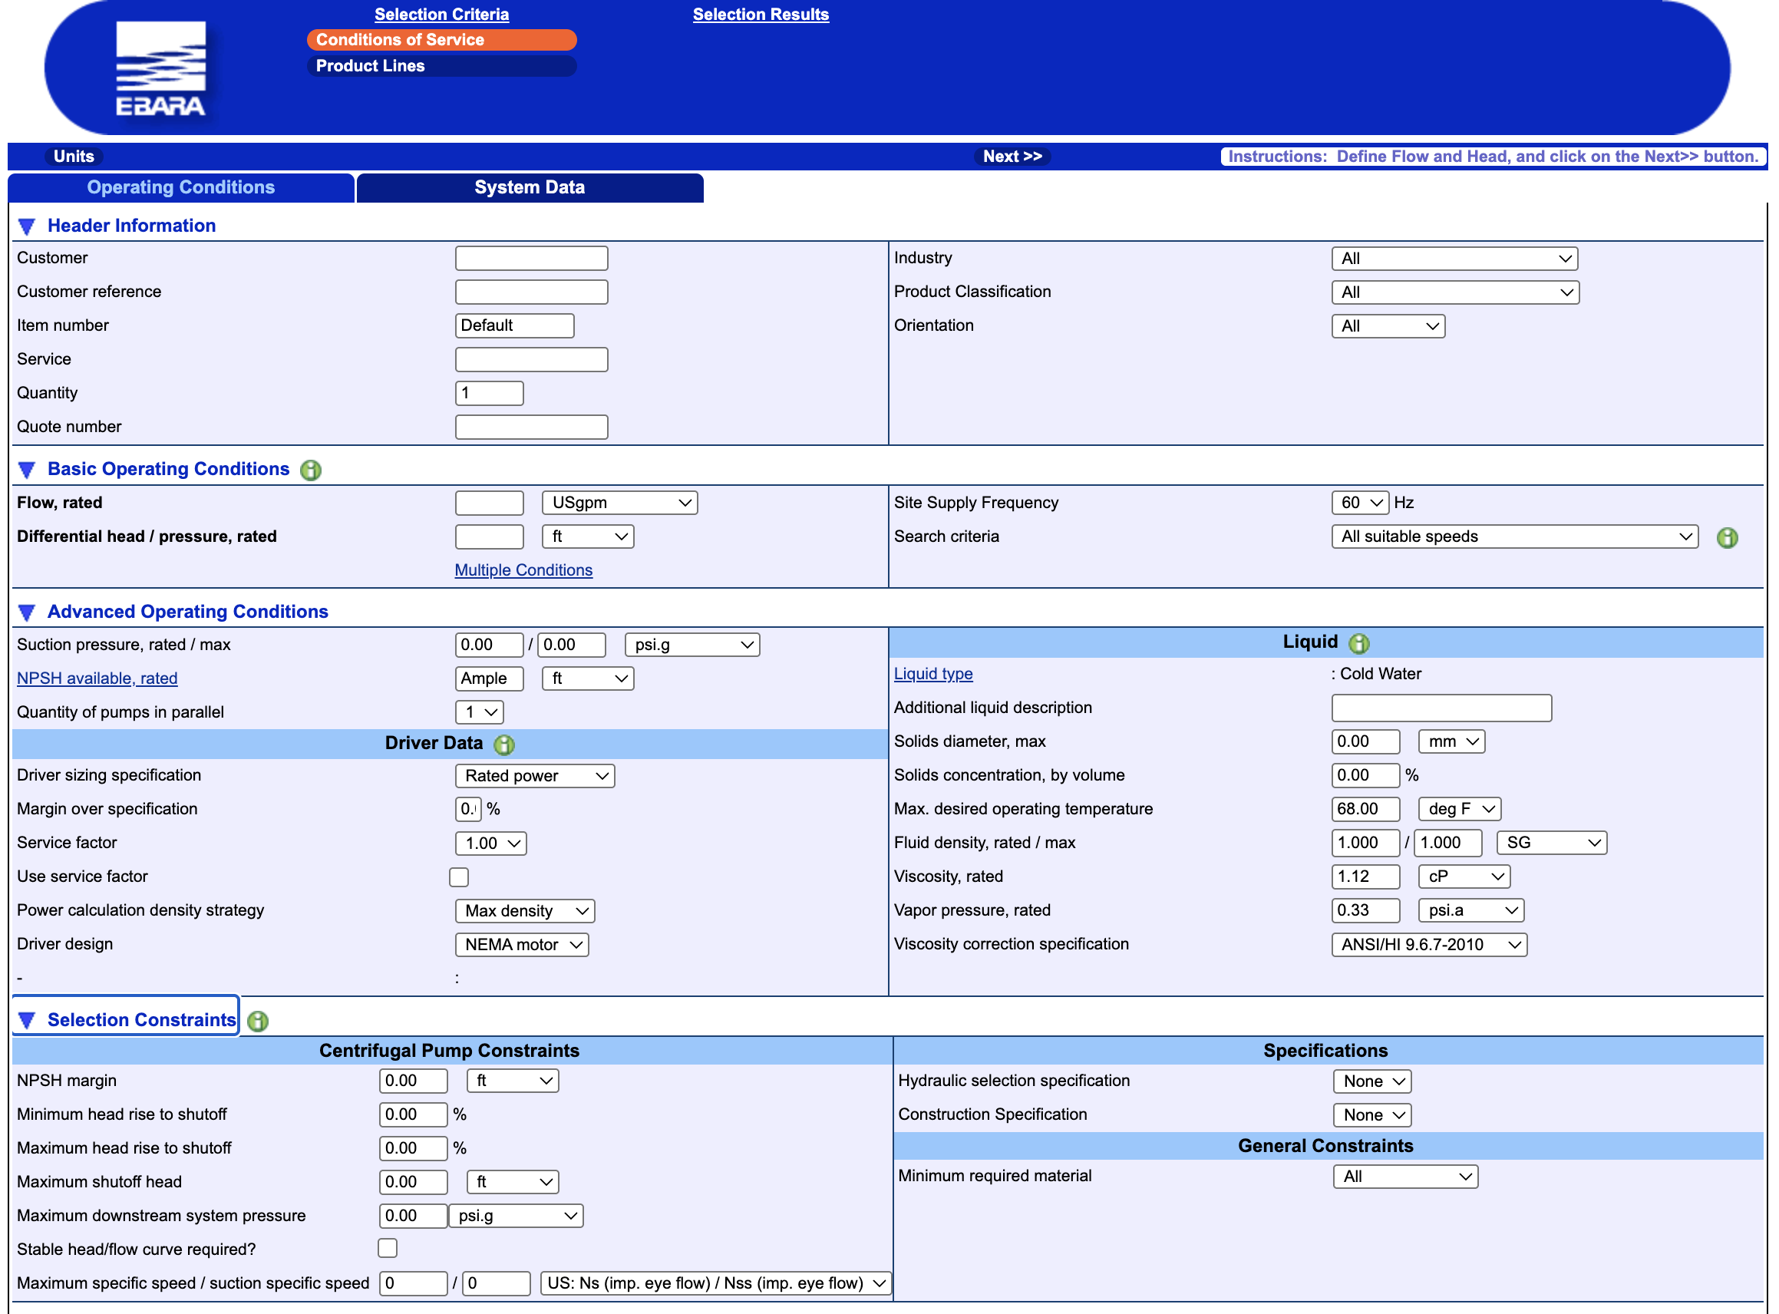Click the NPSH margin value field
Image resolution: width=1779 pixels, height=1314 pixels.
(413, 1081)
